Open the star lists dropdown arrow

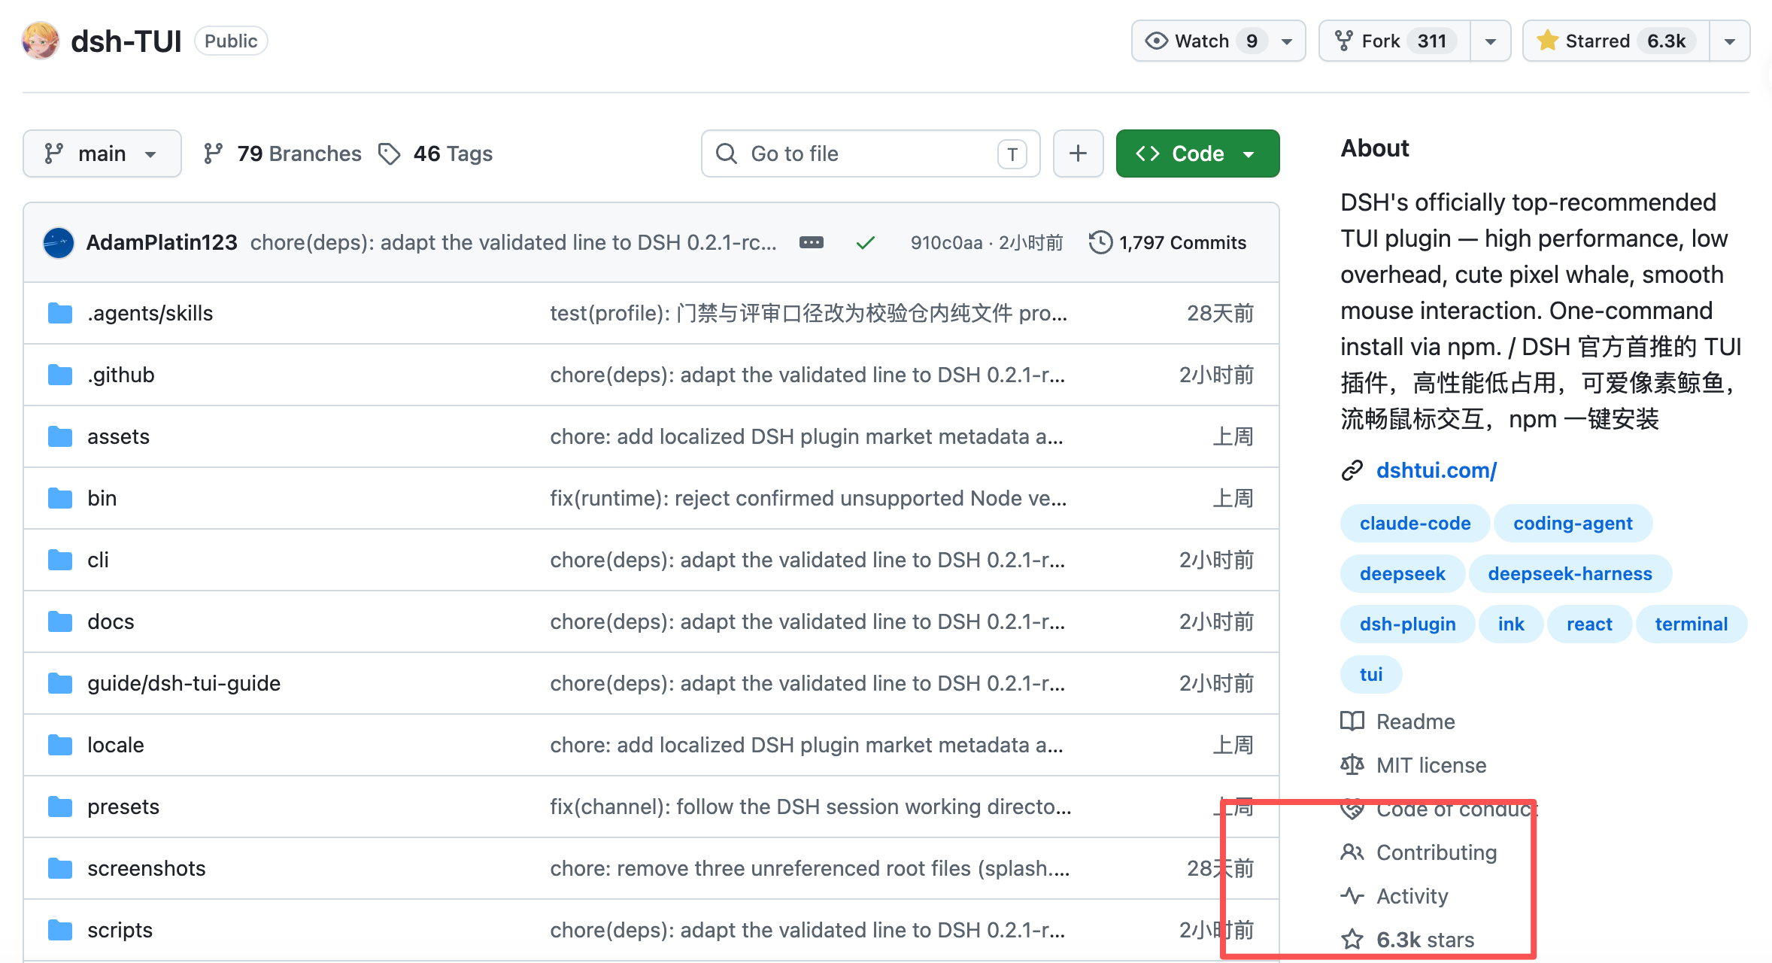coord(1730,41)
